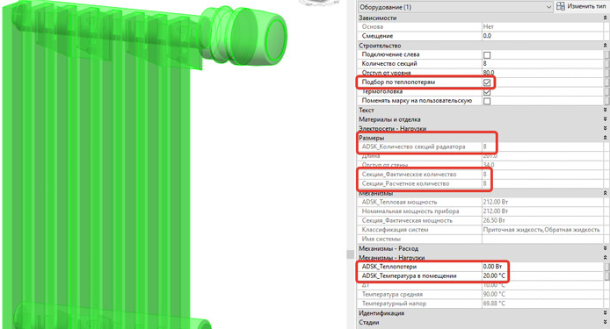Expand Механизмы - Расход section
Image resolution: width=610 pixels, height=329 pixels.
tap(605, 248)
